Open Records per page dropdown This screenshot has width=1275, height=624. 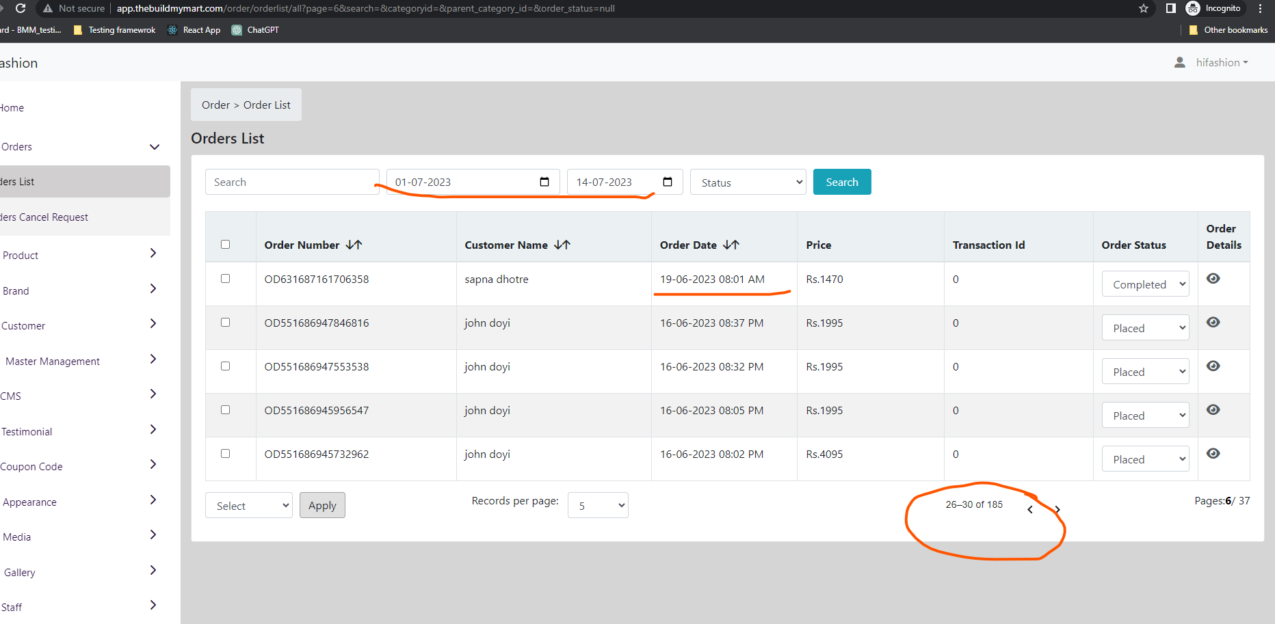598,505
